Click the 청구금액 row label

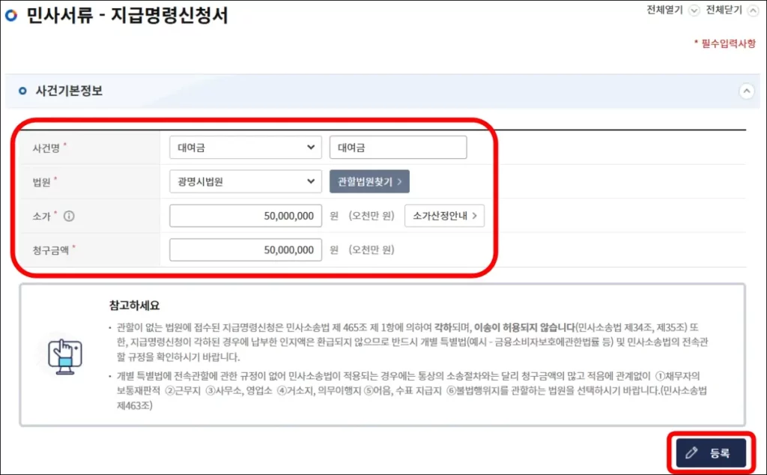click(x=51, y=250)
